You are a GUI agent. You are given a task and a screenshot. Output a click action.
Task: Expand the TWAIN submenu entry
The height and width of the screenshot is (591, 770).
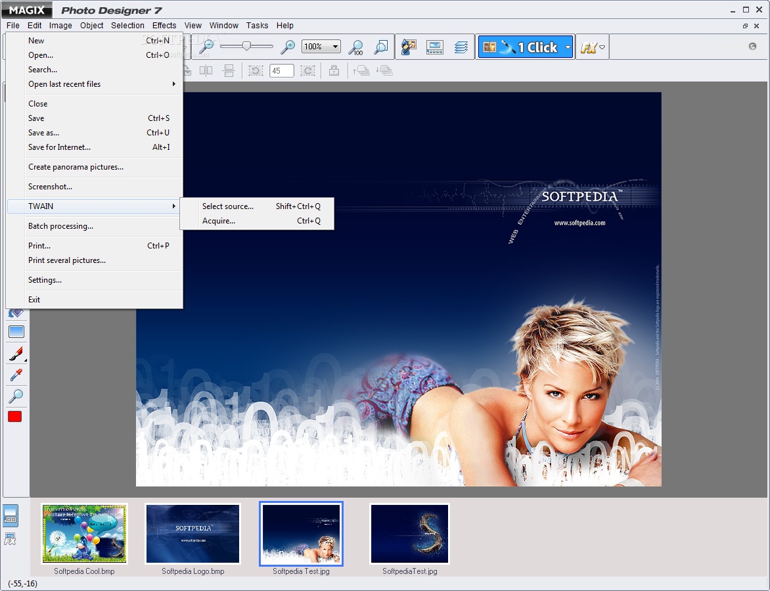click(95, 206)
